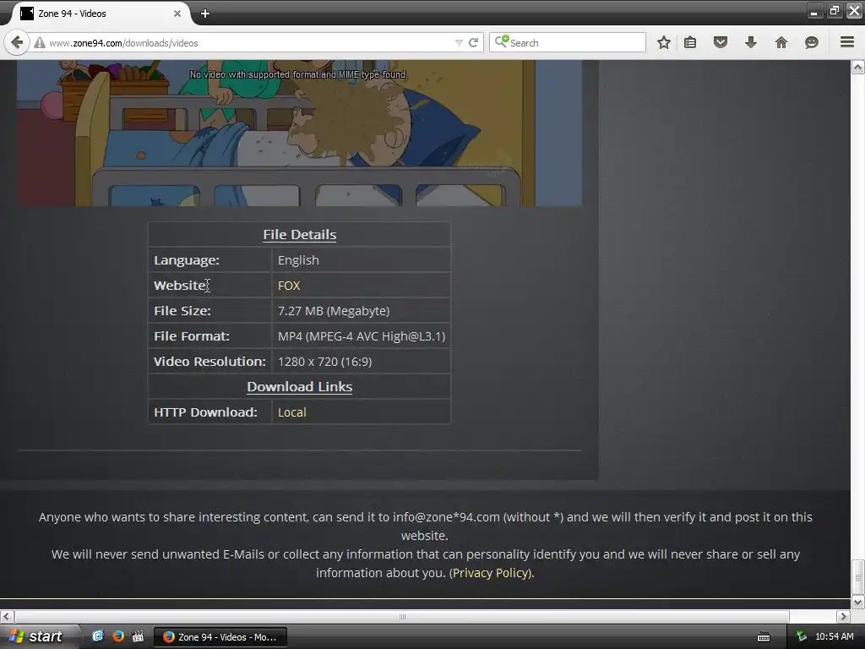
Task: Open the Firefox hamburger menu
Action: 846,42
